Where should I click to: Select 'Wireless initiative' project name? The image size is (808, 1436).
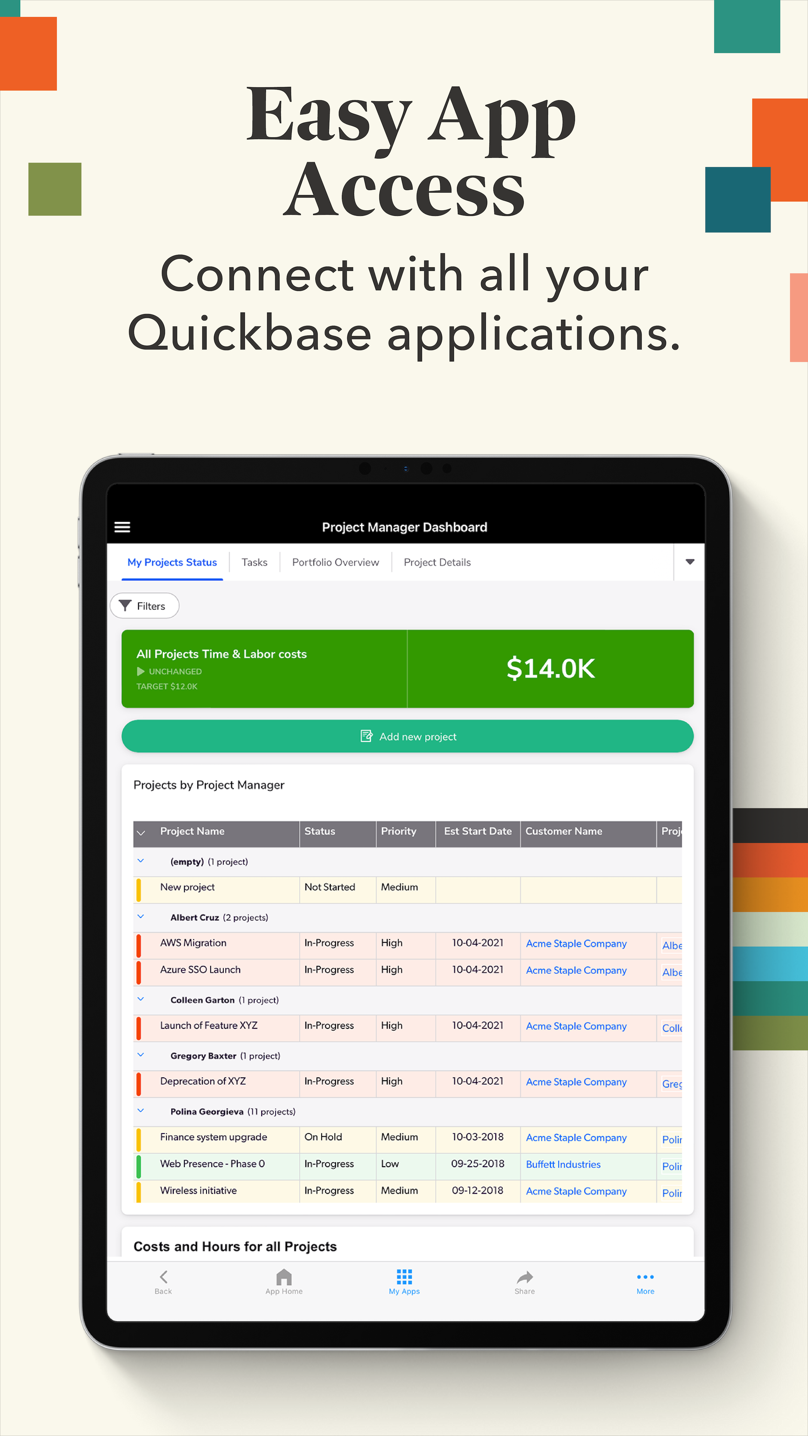[x=198, y=1190]
